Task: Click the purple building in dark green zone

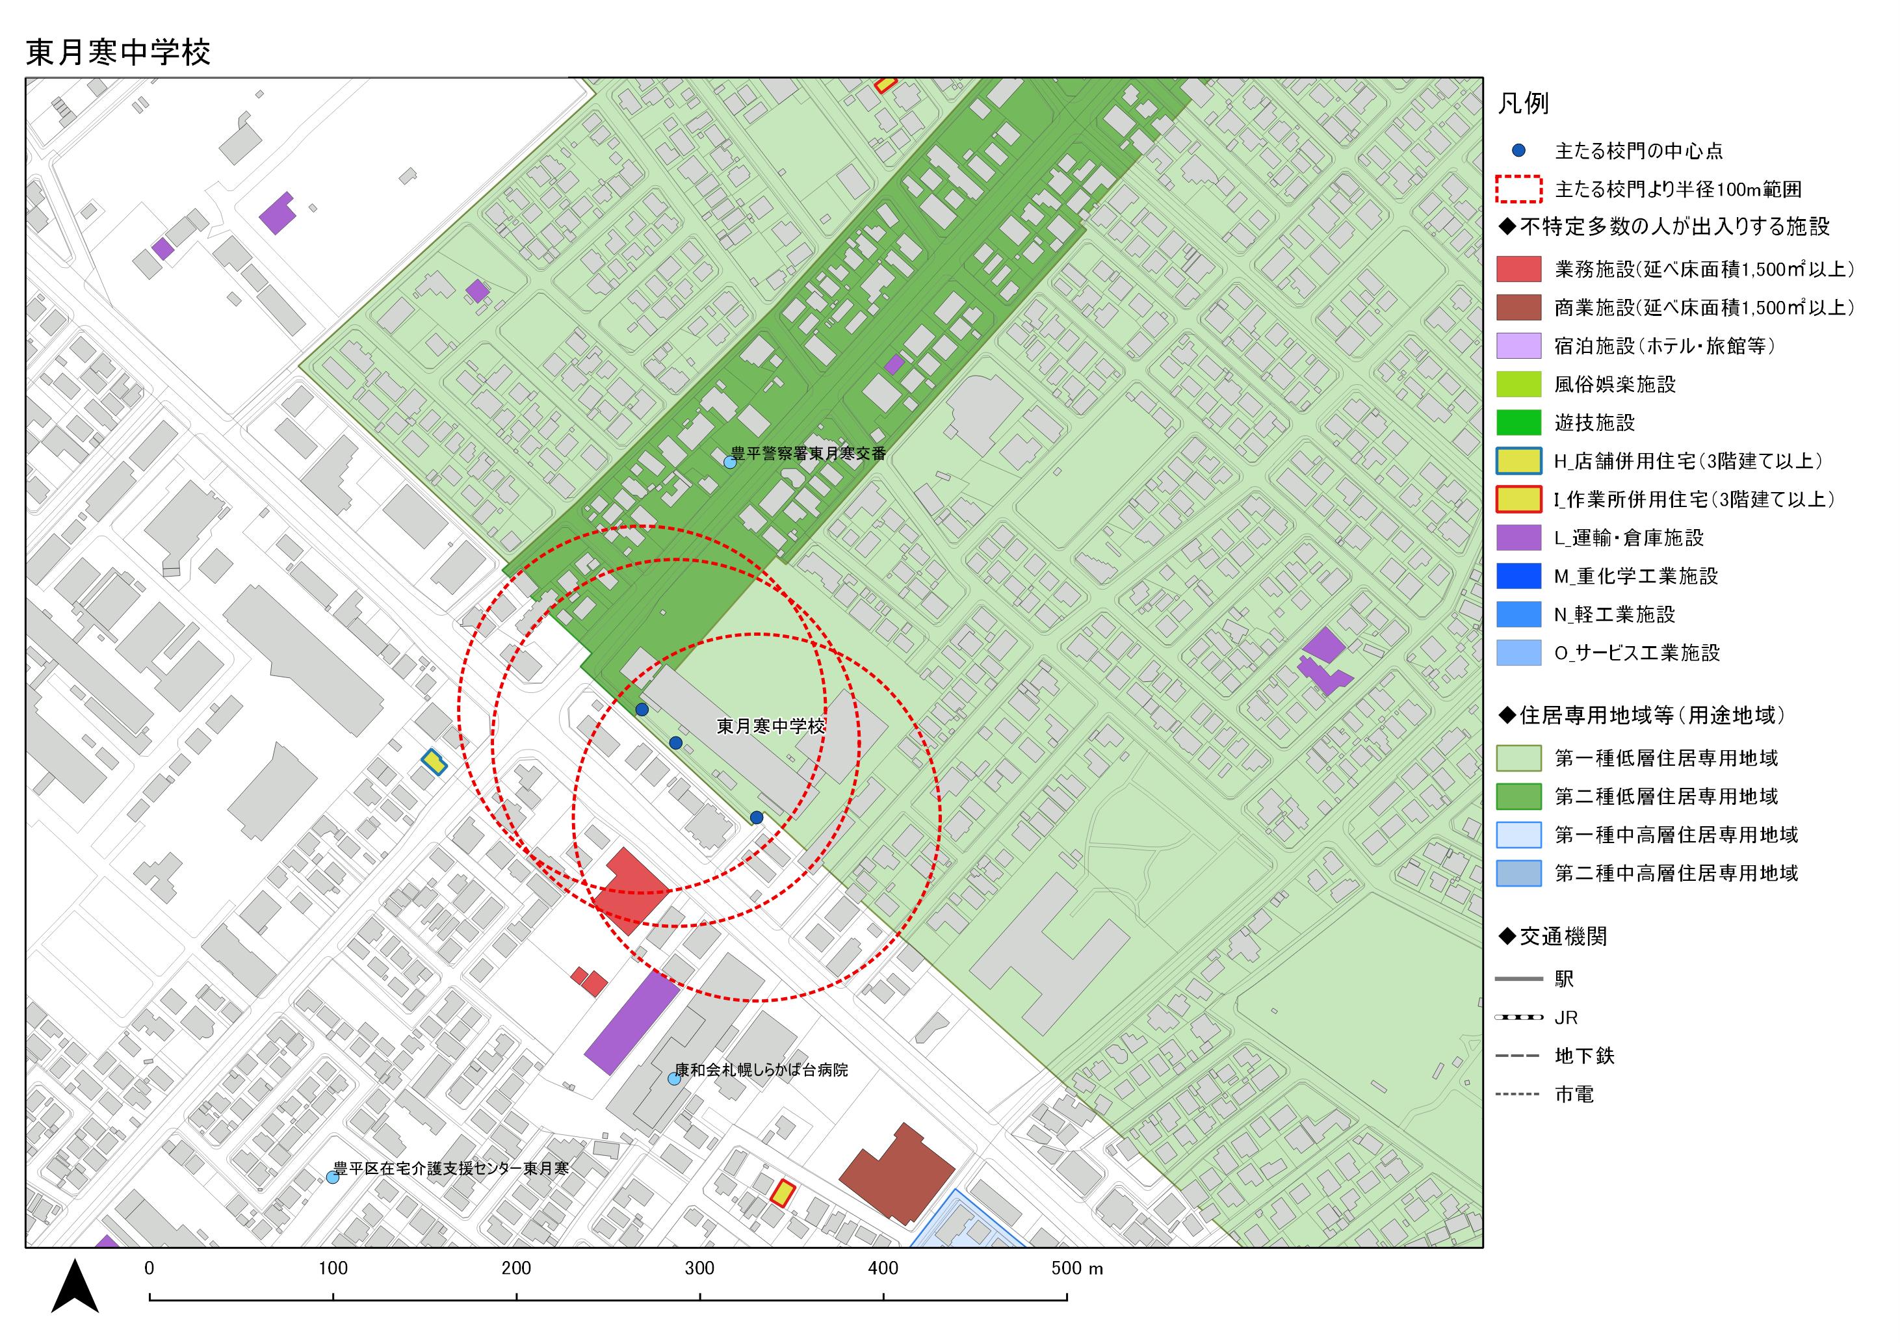Action: click(x=894, y=364)
